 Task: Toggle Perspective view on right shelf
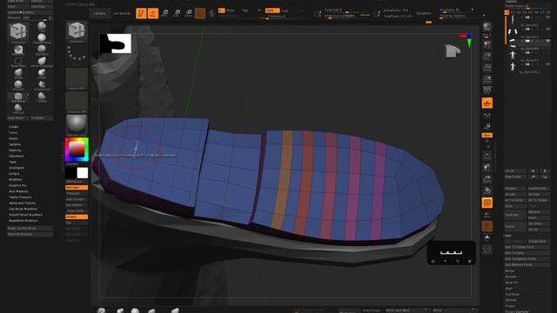(x=487, y=90)
